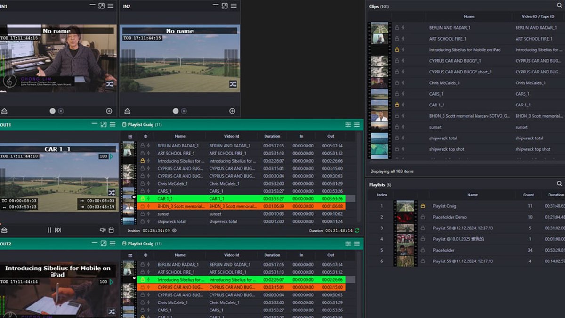Eject the IN2 channel source
This screenshot has height=318, width=565.
(127, 111)
